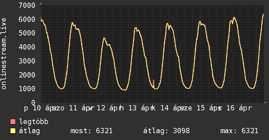
Task: Click the 'most: 6321' statistic
Action: point(91,131)
